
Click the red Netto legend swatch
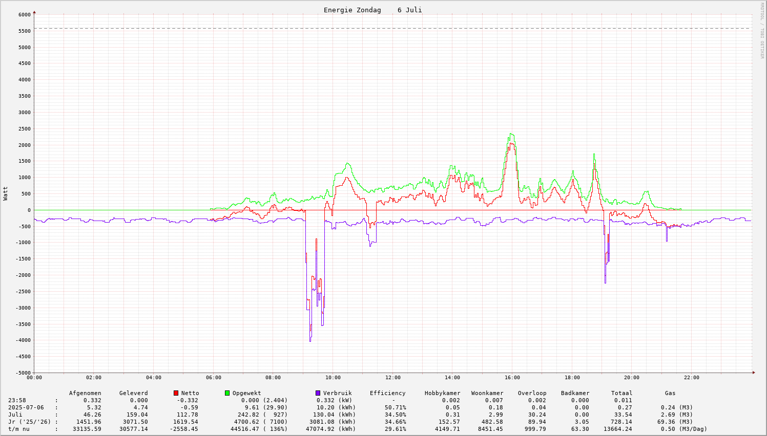click(x=176, y=393)
